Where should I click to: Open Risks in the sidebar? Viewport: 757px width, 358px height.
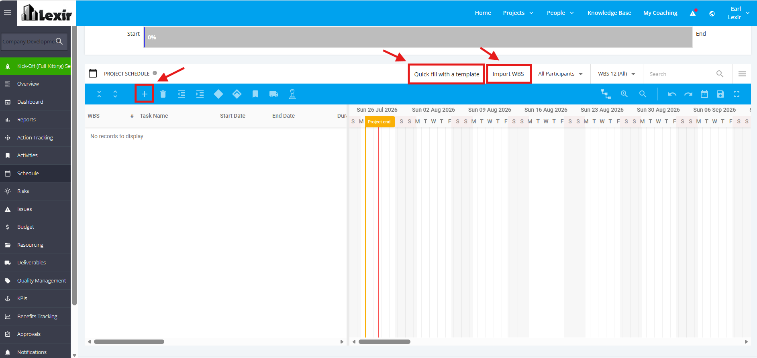pyautogui.click(x=35, y=191)
